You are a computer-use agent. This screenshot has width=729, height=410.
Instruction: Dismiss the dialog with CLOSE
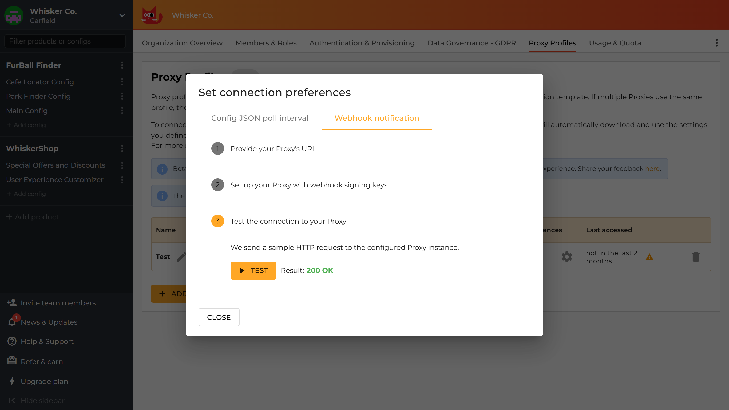pos(219,317)
